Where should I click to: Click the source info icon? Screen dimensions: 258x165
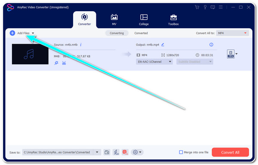81,45
